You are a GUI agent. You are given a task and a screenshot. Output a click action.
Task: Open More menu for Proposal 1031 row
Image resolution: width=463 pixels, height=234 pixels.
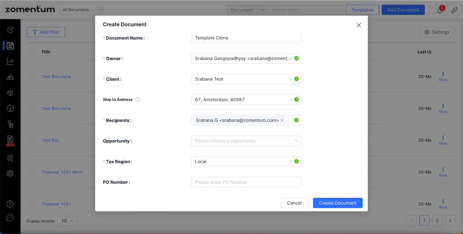coord(443,204)
